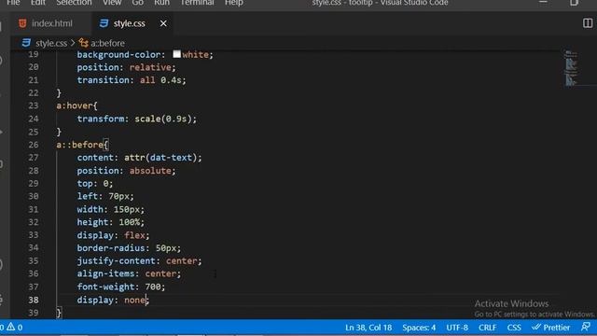Click the 'transition: all 0.4s;' line
Screen dimensions: 597x336
132,80
